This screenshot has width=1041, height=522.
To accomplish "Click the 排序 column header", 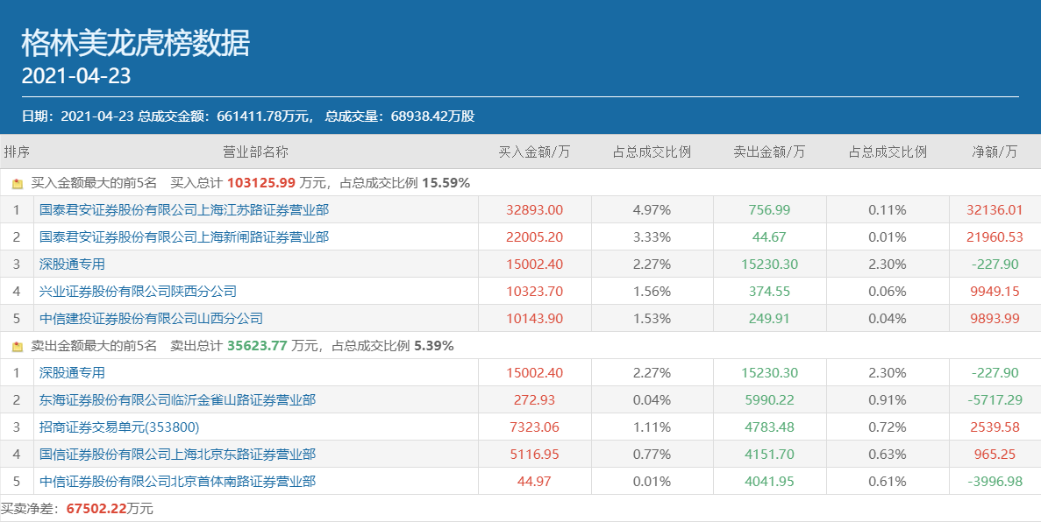I will pos(17,152).
